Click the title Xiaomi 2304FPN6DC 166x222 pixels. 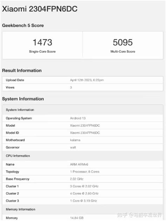tap(40, 9)
